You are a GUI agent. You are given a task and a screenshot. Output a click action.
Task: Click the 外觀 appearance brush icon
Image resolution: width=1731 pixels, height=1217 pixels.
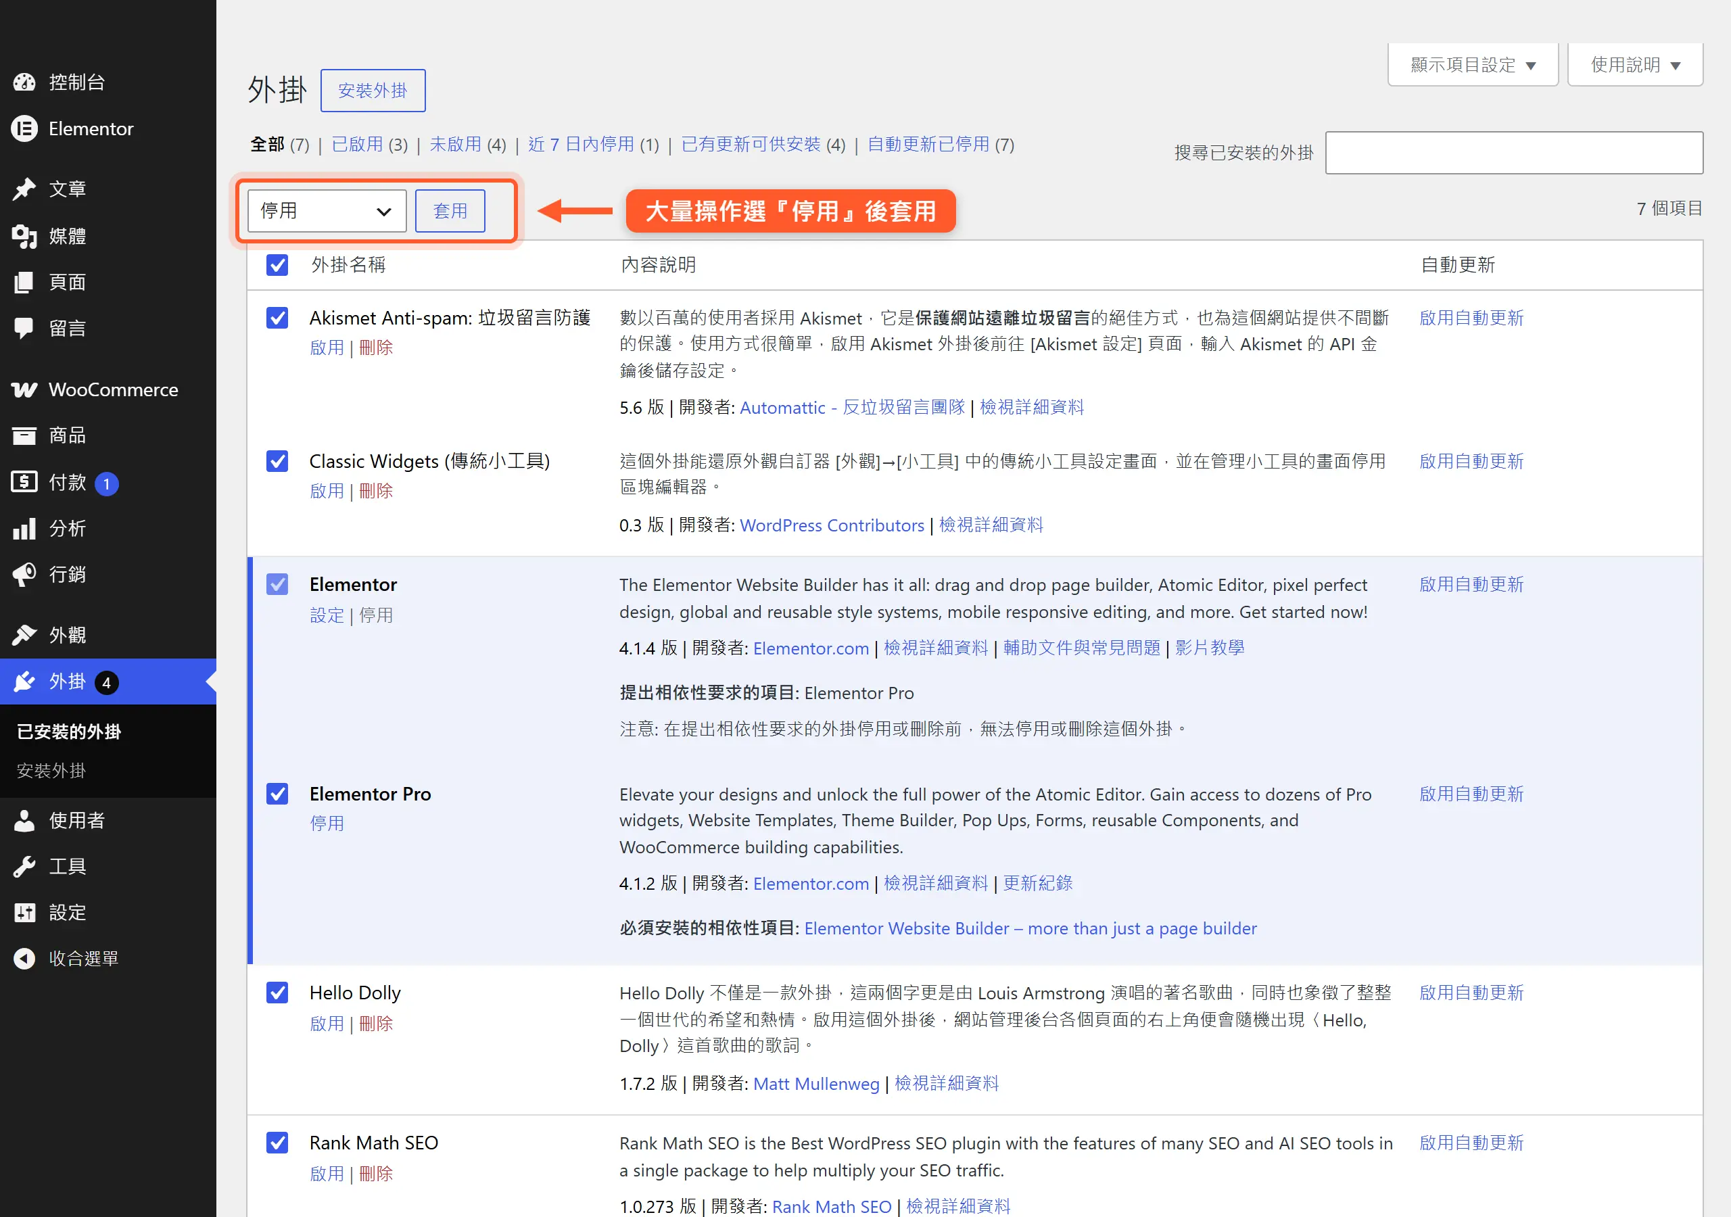[x=24, y=636]
